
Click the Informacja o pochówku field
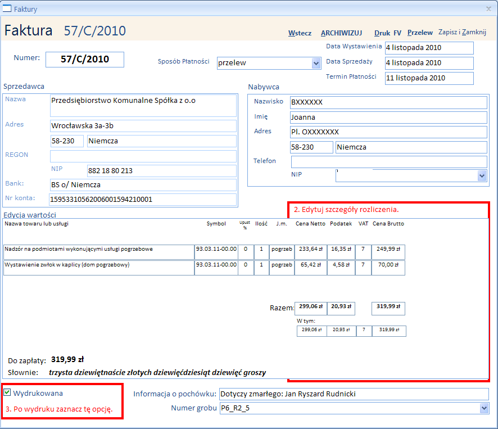click(x=354, y=394)
